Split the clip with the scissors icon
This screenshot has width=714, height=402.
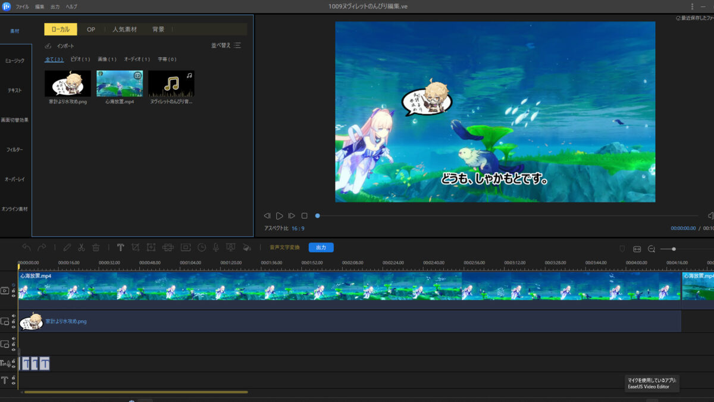pos(81,247)
